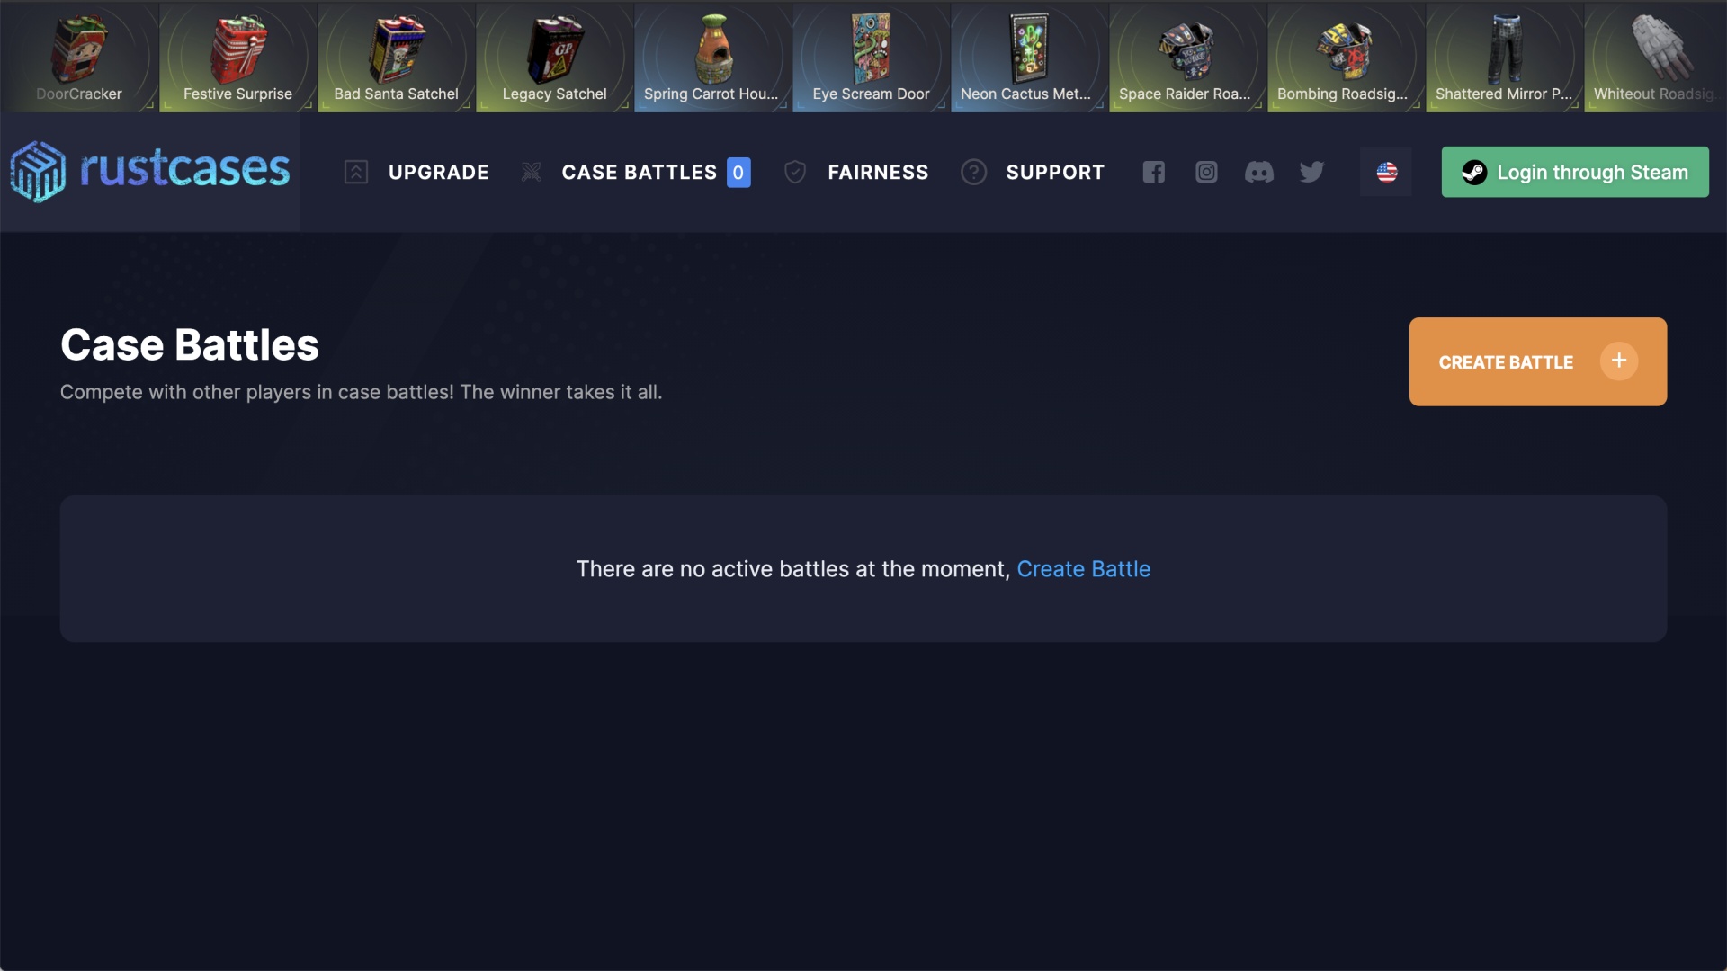
Task: Click the Create Battle text link
Action: click(x=1083, y=568)
